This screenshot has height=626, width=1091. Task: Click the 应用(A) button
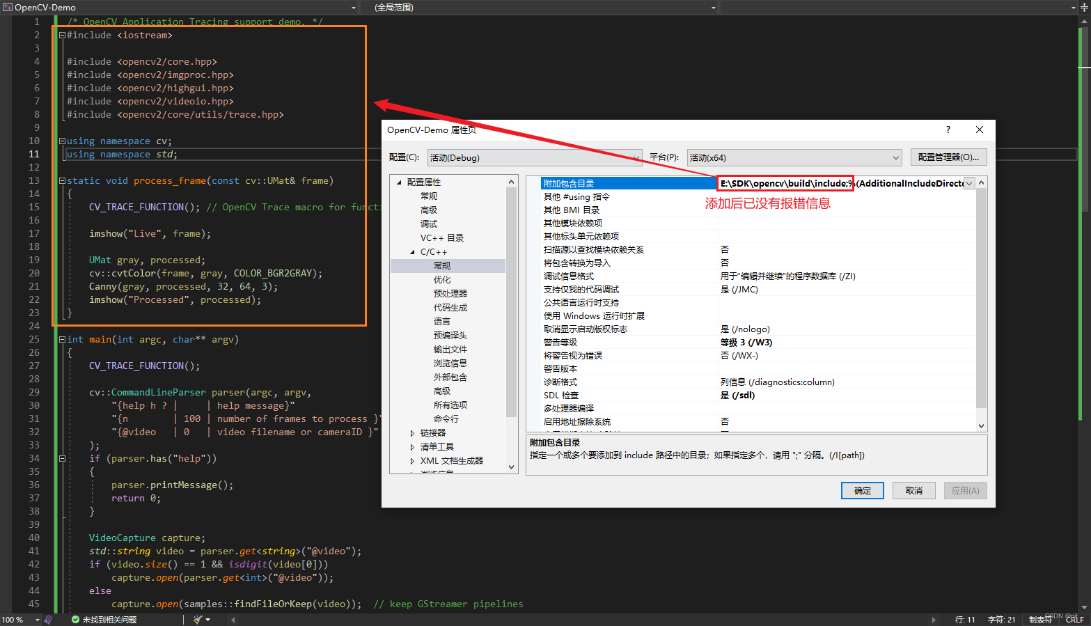coord(966,491)
